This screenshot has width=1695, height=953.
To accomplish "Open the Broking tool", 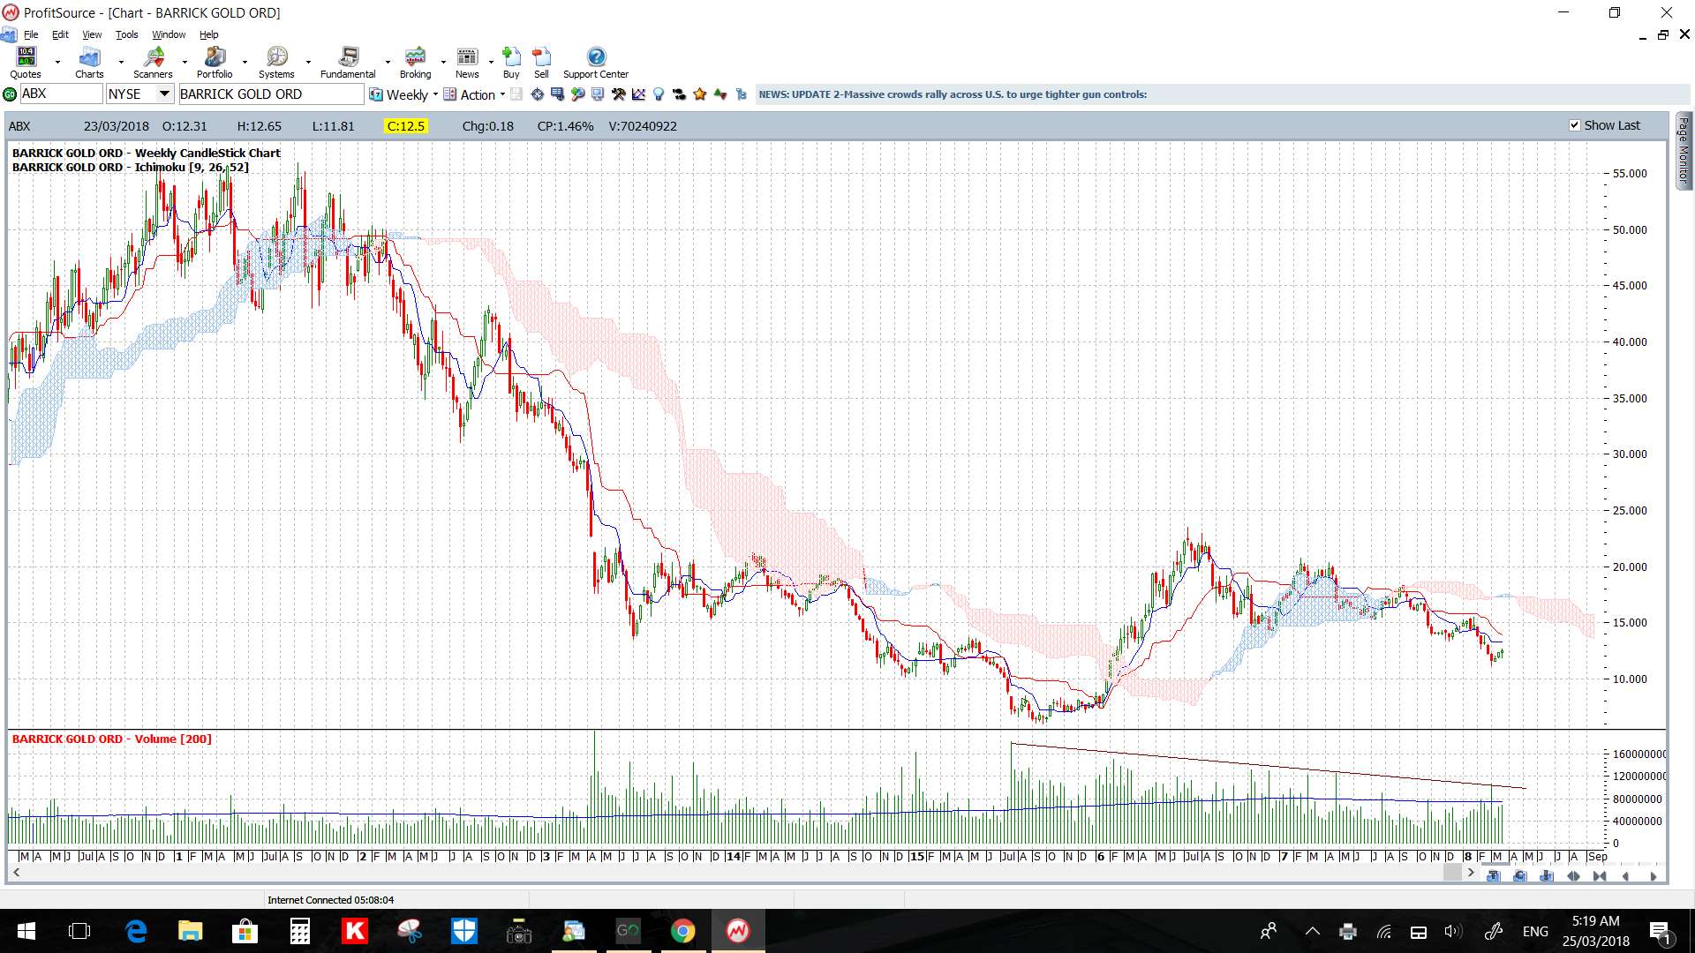I will pyautogui.click(x=415, y=63).
